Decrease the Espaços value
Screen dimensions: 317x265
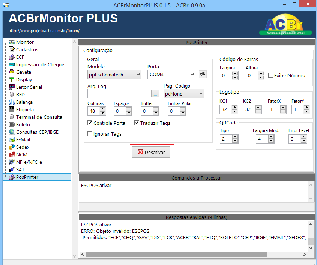coord(129,113)
